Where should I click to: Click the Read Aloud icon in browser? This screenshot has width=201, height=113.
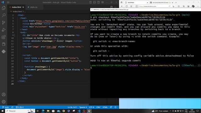pos(170,6)
